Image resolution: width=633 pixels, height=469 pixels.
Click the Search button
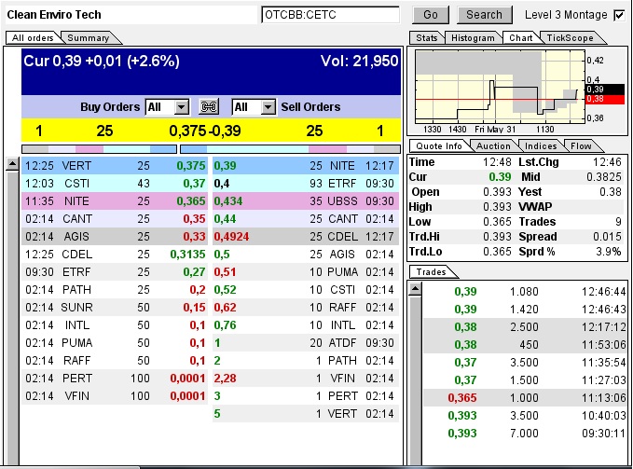tap(484, 15)
